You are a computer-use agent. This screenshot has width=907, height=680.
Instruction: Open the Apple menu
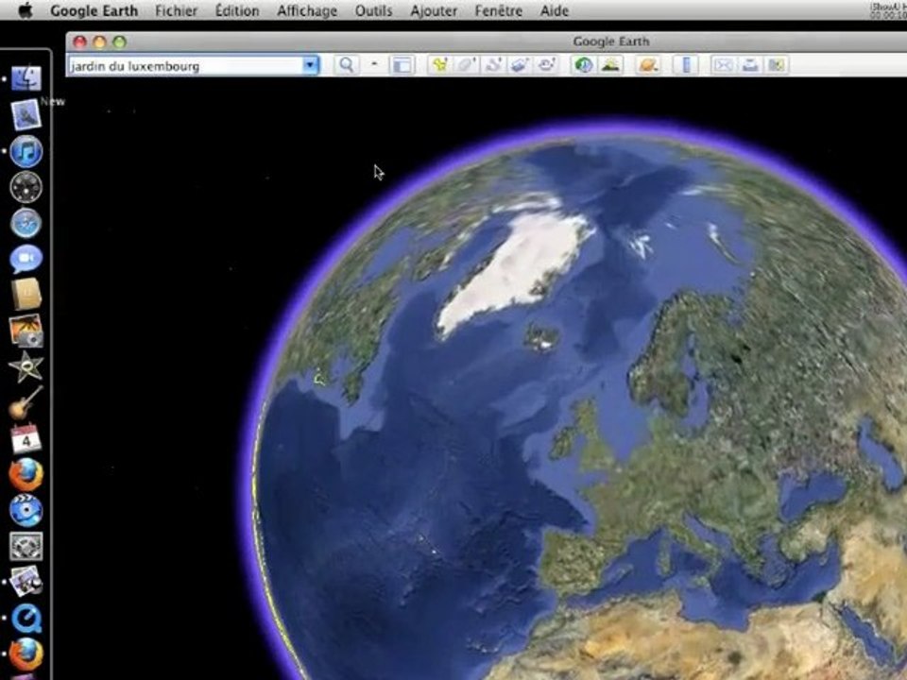[x=25, y=10]
